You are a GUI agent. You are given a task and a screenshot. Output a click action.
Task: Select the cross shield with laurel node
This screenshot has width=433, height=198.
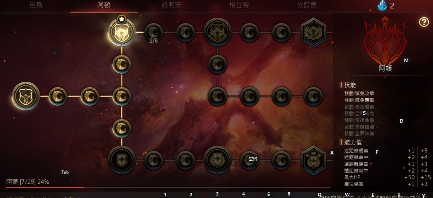point(218,160)
